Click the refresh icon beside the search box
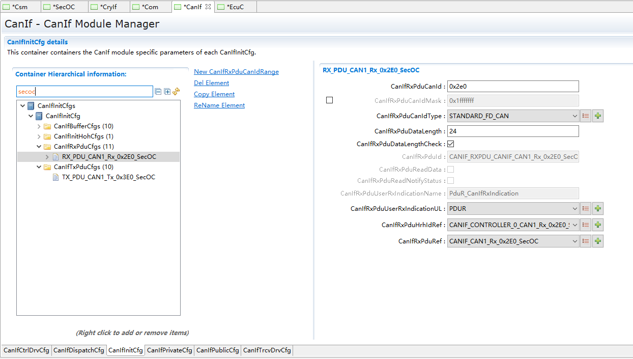 click(x=177, y=92)
